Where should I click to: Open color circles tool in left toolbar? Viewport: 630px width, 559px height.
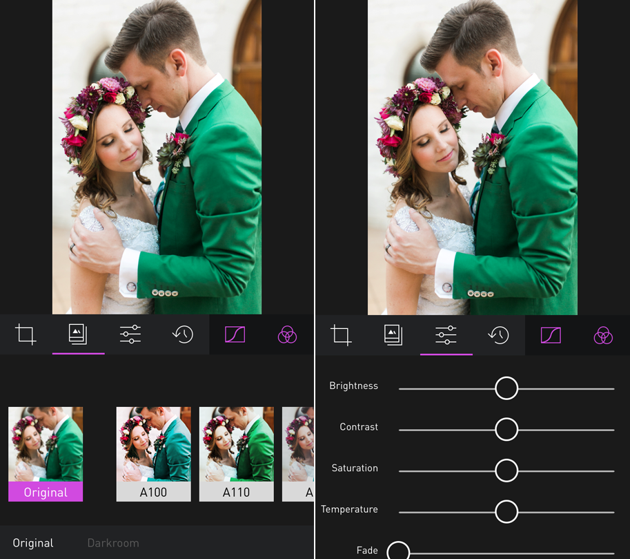click(287, 336)
